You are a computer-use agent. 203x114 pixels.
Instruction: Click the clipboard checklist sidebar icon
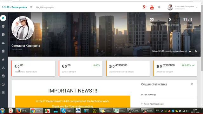[x=3, y=51]
